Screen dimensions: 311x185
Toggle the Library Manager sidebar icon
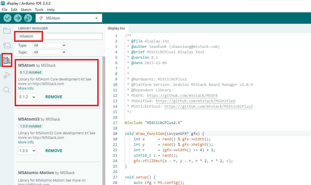[7, 60]
